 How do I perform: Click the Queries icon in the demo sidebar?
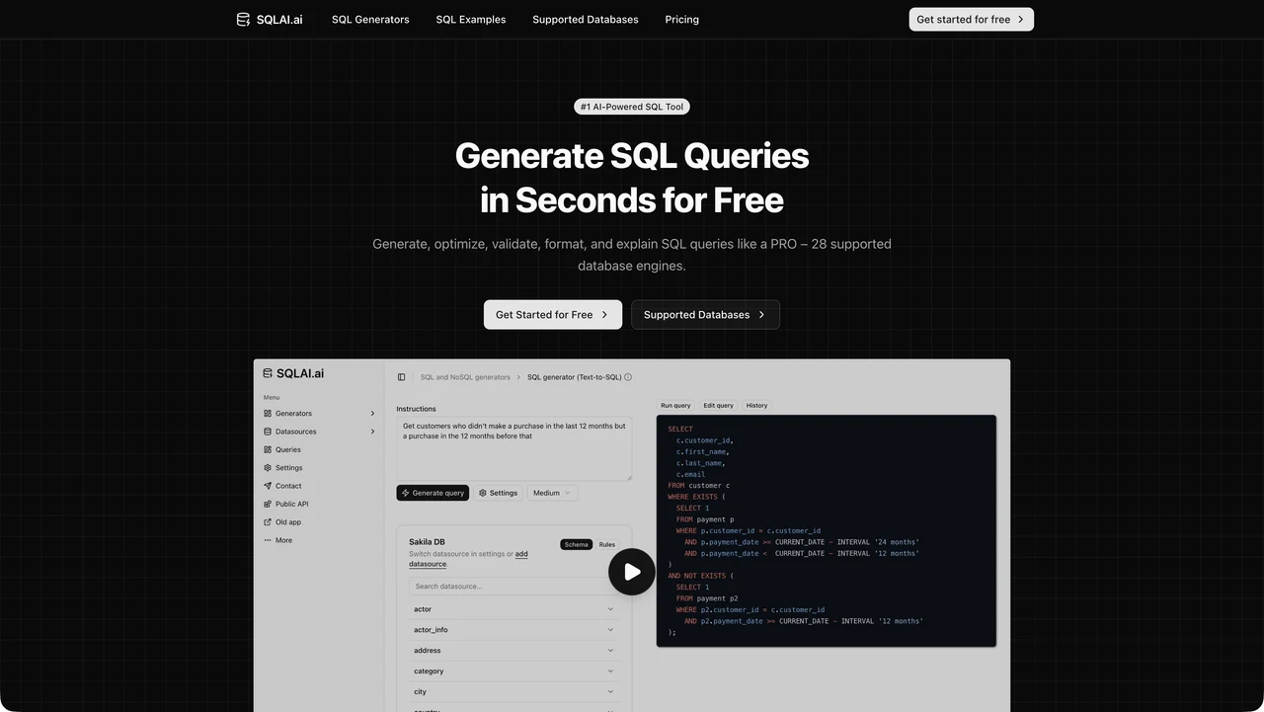[268, 450]
